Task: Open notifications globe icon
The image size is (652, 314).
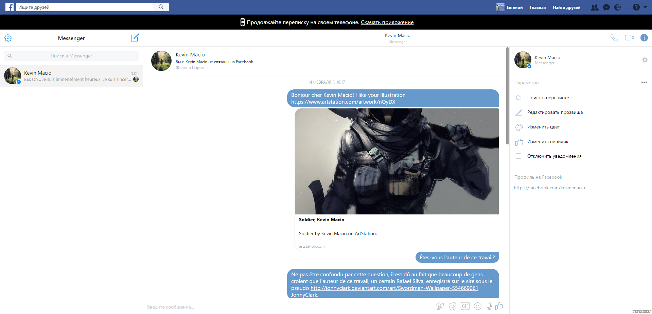Action: (x=618, y=7)
